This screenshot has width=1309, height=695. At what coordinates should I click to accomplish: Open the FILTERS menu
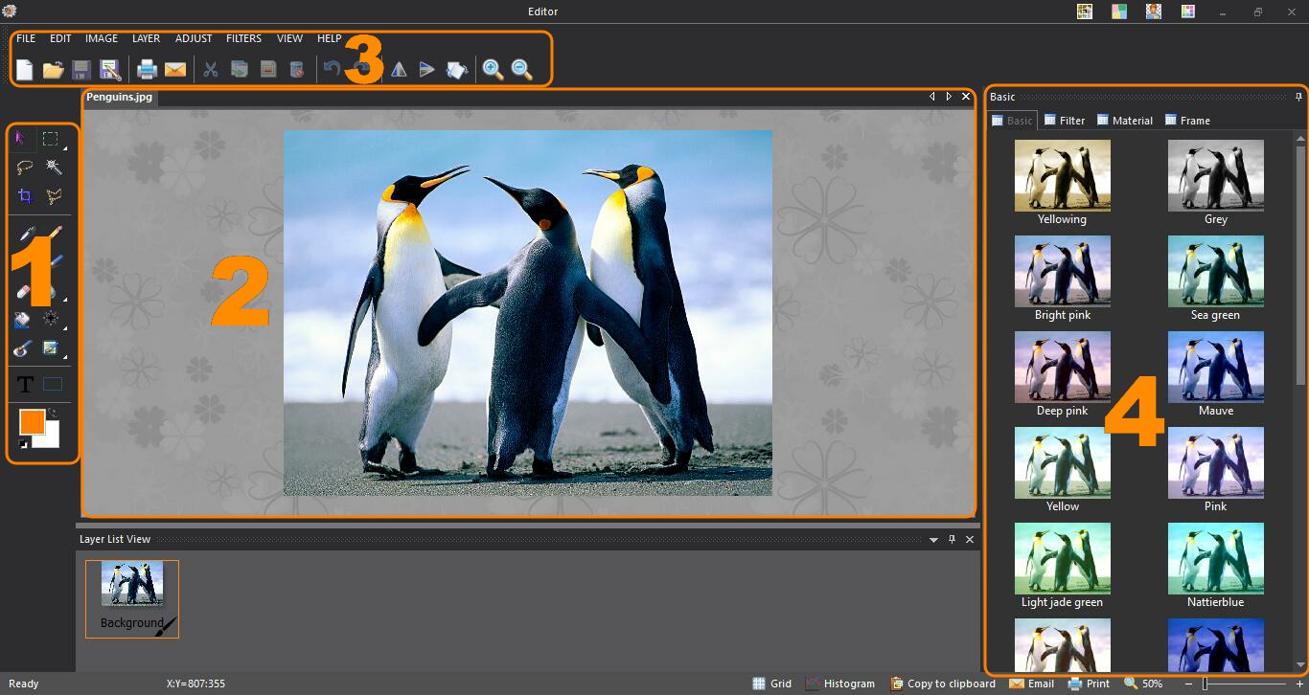pyautogui.click(x=243, y=38)
